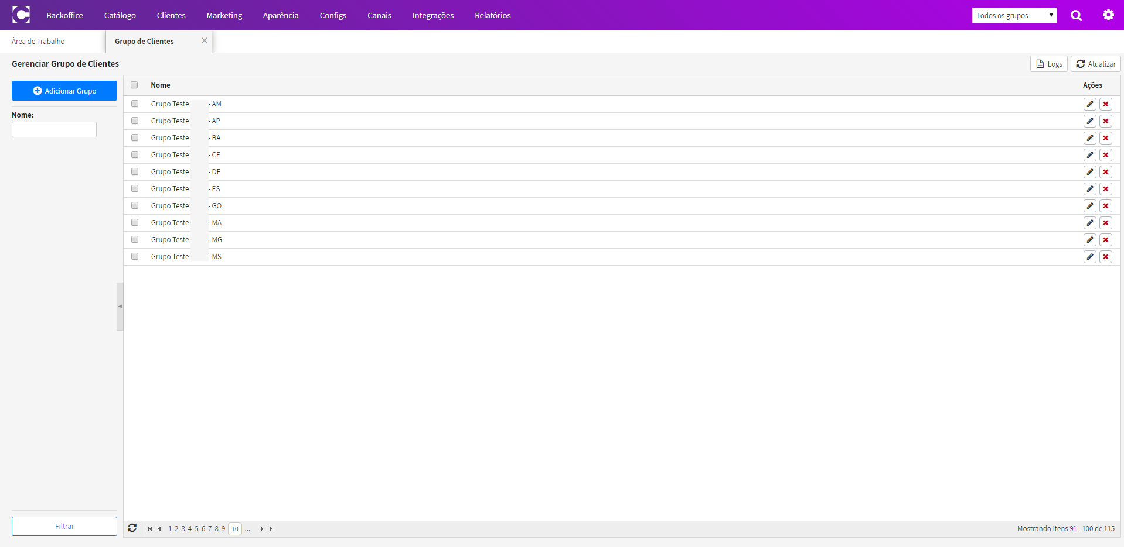
Task: Click the pager ellipsis for more pages
Action: coord(247,529)
